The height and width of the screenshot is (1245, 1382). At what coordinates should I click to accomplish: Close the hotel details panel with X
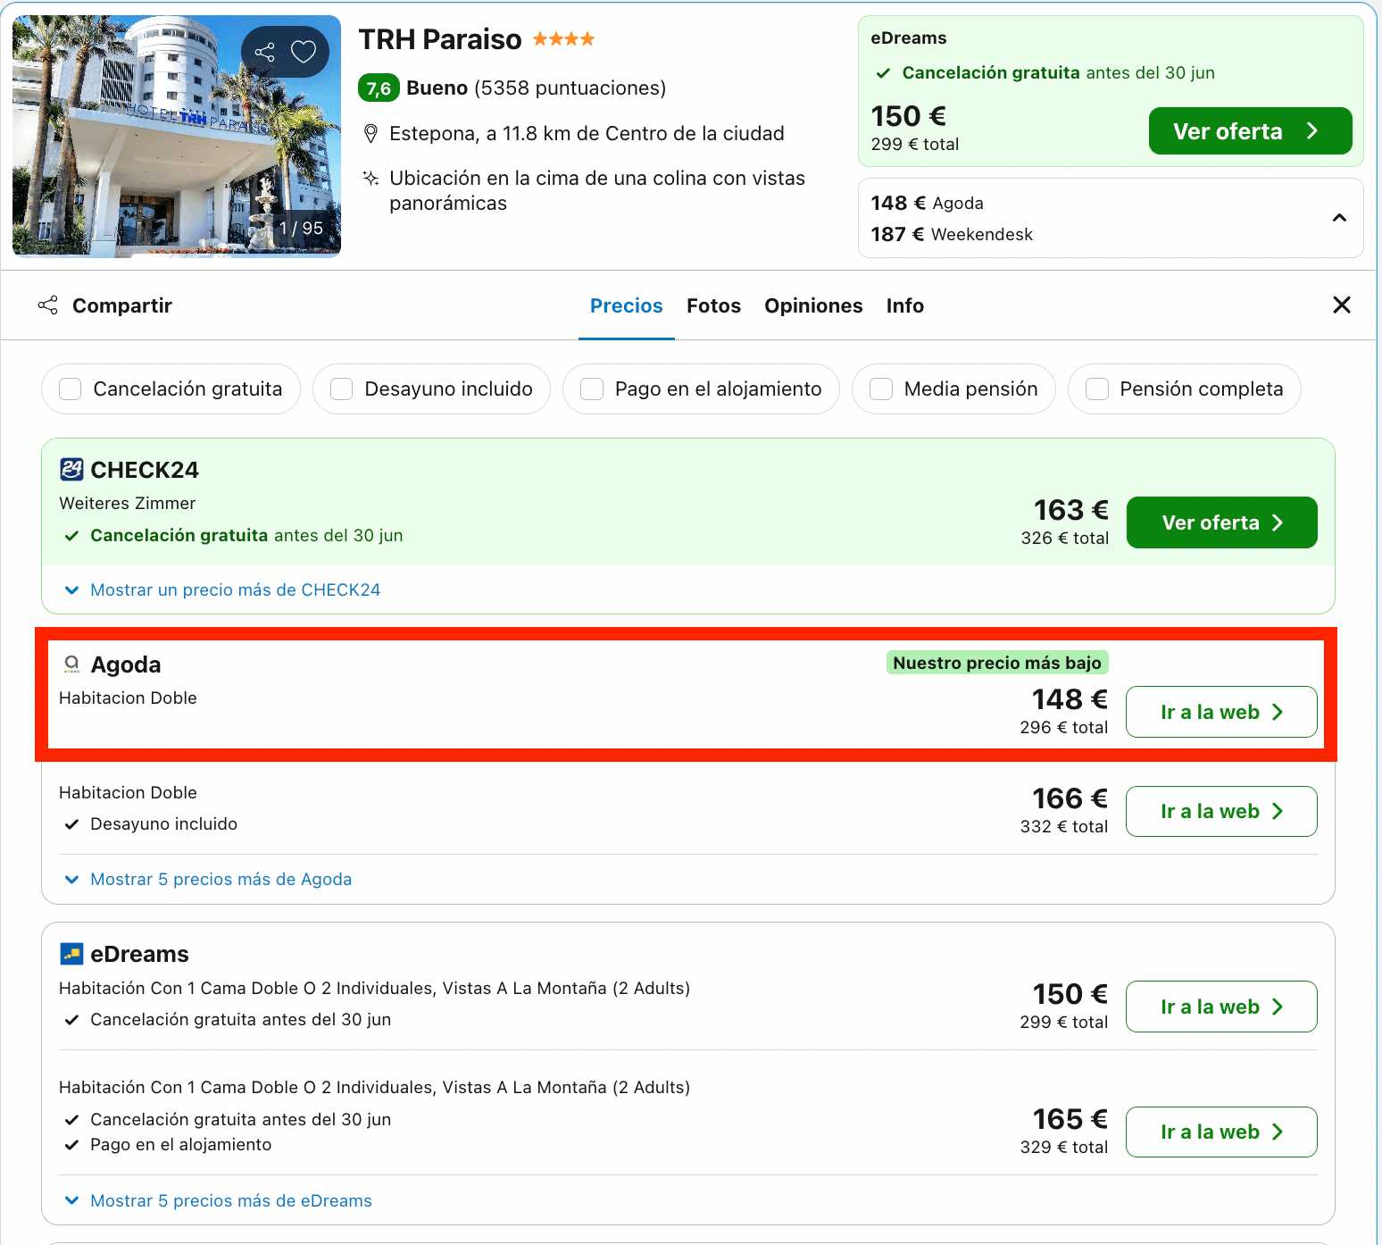(1341, 305)
